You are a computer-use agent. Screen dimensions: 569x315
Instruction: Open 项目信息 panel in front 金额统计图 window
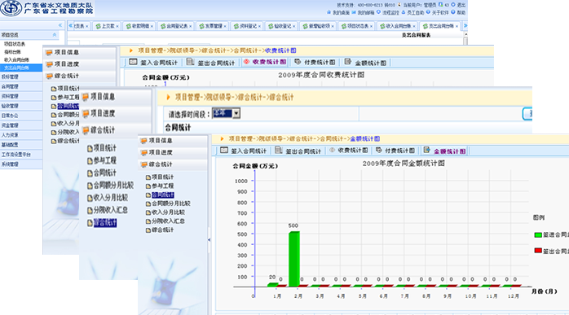click(x=174, y=141)
